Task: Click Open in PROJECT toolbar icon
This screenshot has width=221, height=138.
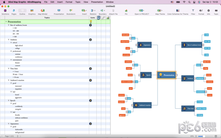Action: pos(141,11)
